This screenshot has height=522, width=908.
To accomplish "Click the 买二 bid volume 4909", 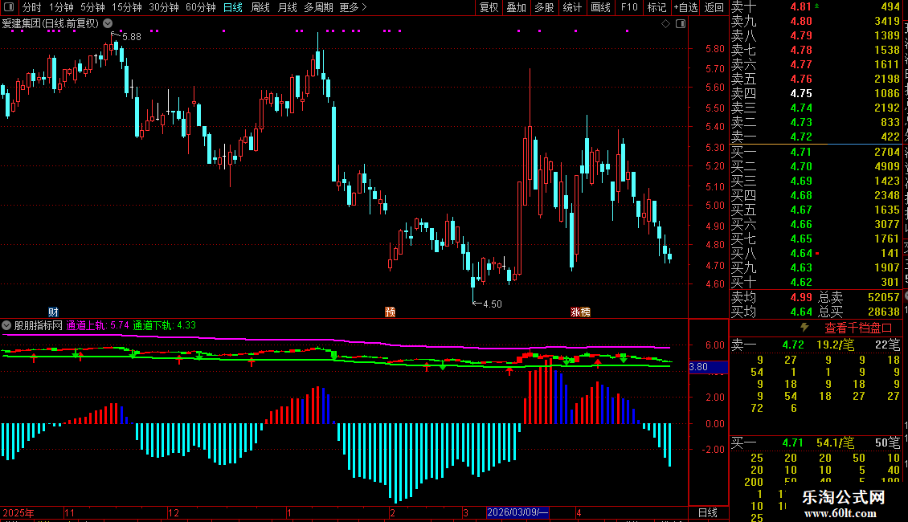I will 886,166.
